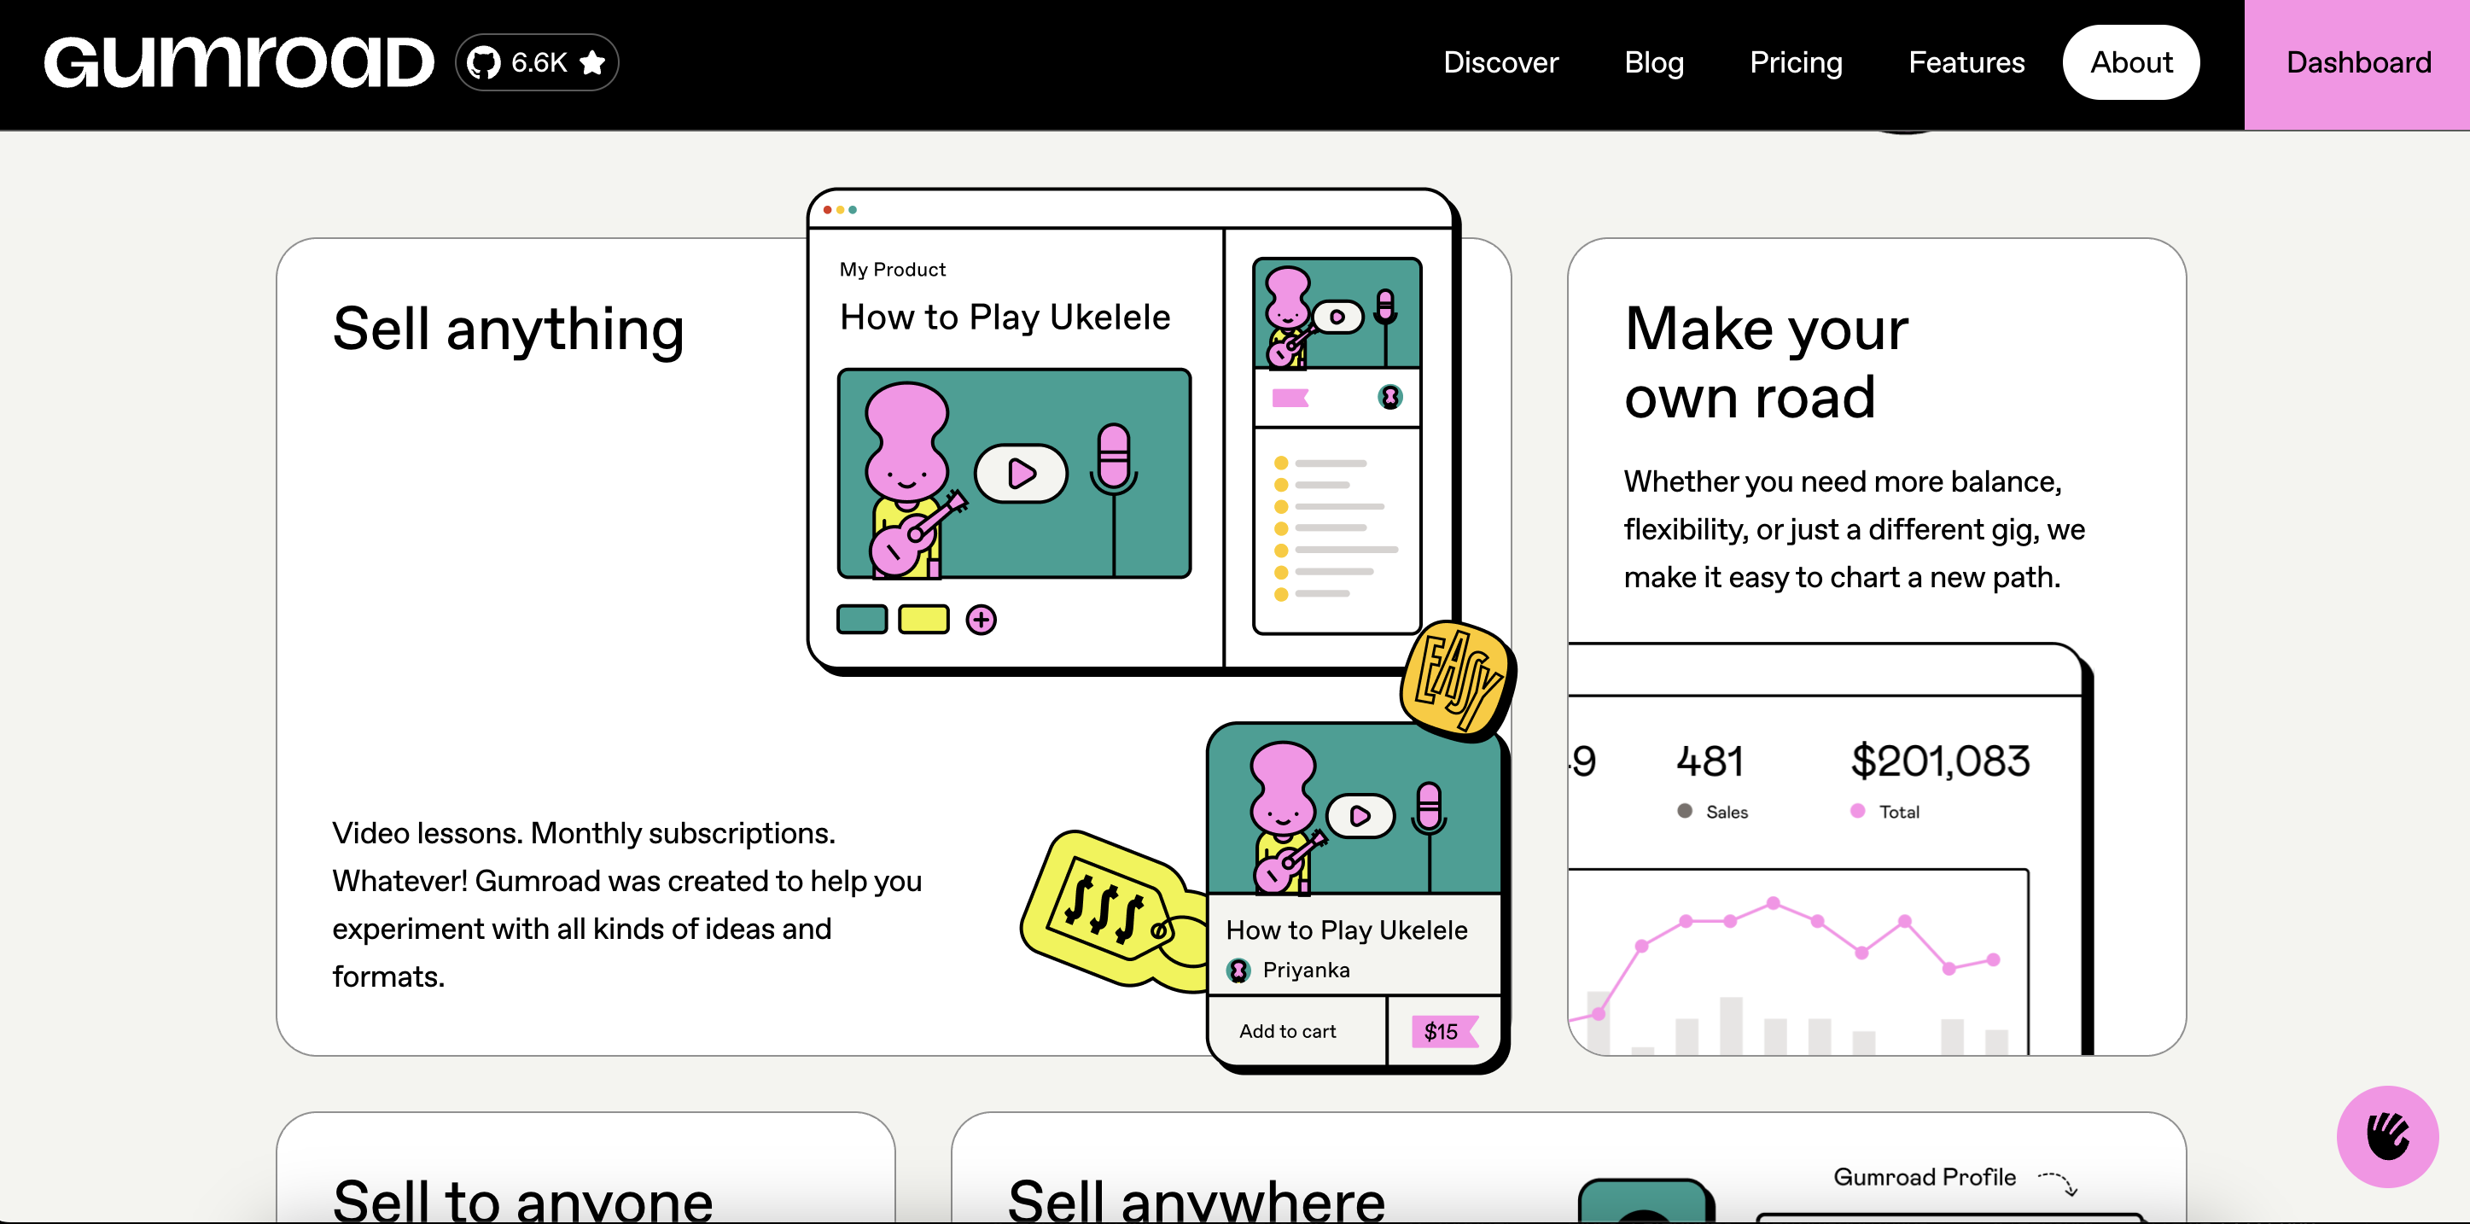Screen dimensions: 2470x1224
Task: Go to the Blog page
Action: pyautogui.click(x=1653, y=63)
